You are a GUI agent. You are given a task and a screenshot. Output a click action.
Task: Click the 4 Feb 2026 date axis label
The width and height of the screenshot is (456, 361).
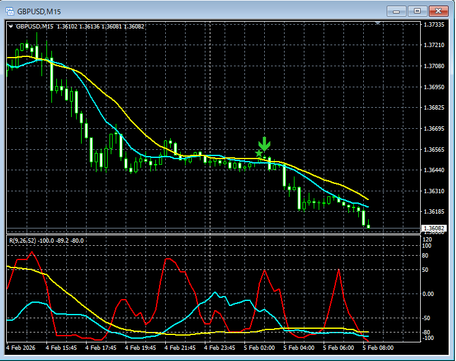[x=22, y=348]
